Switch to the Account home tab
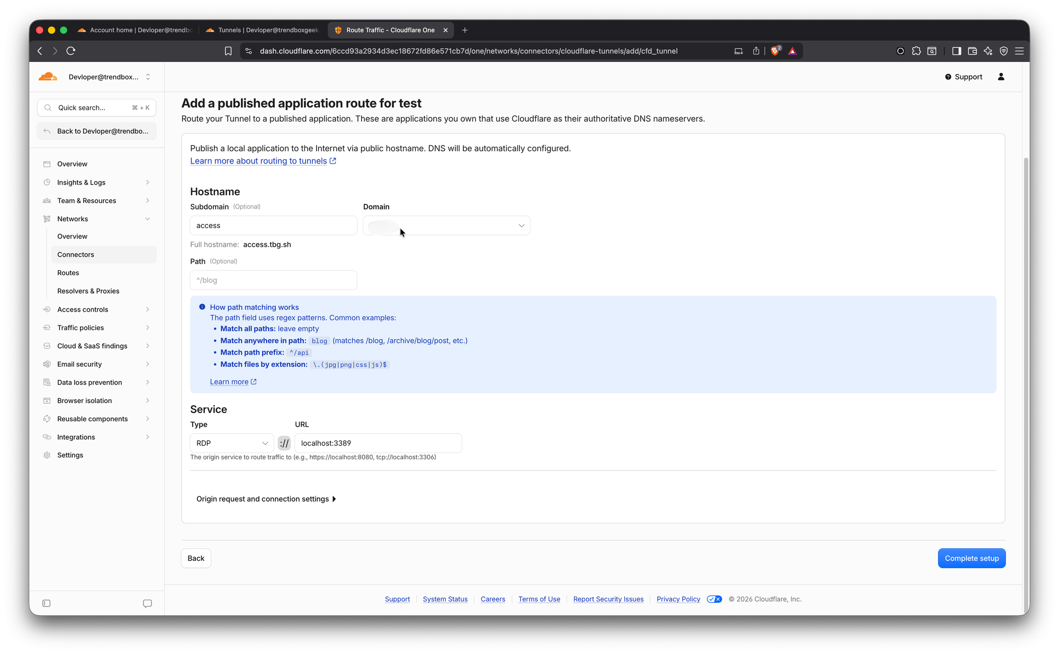 [135, 30]
